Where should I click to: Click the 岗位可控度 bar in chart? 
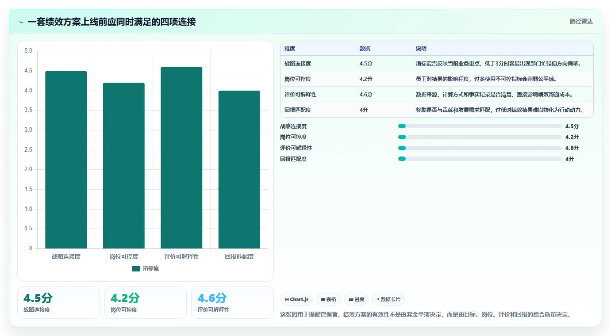pyautogui.click(x=124, y=165)
